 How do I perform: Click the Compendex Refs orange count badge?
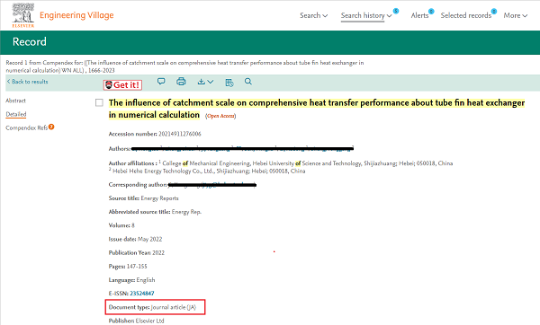click(x=51, y=127)
